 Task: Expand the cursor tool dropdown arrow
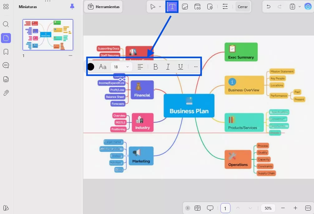click(160, 7)
